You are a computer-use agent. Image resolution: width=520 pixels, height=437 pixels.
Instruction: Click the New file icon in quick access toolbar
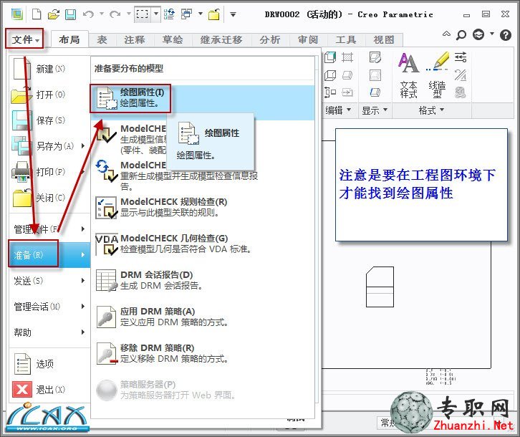[x=36, y=14]
